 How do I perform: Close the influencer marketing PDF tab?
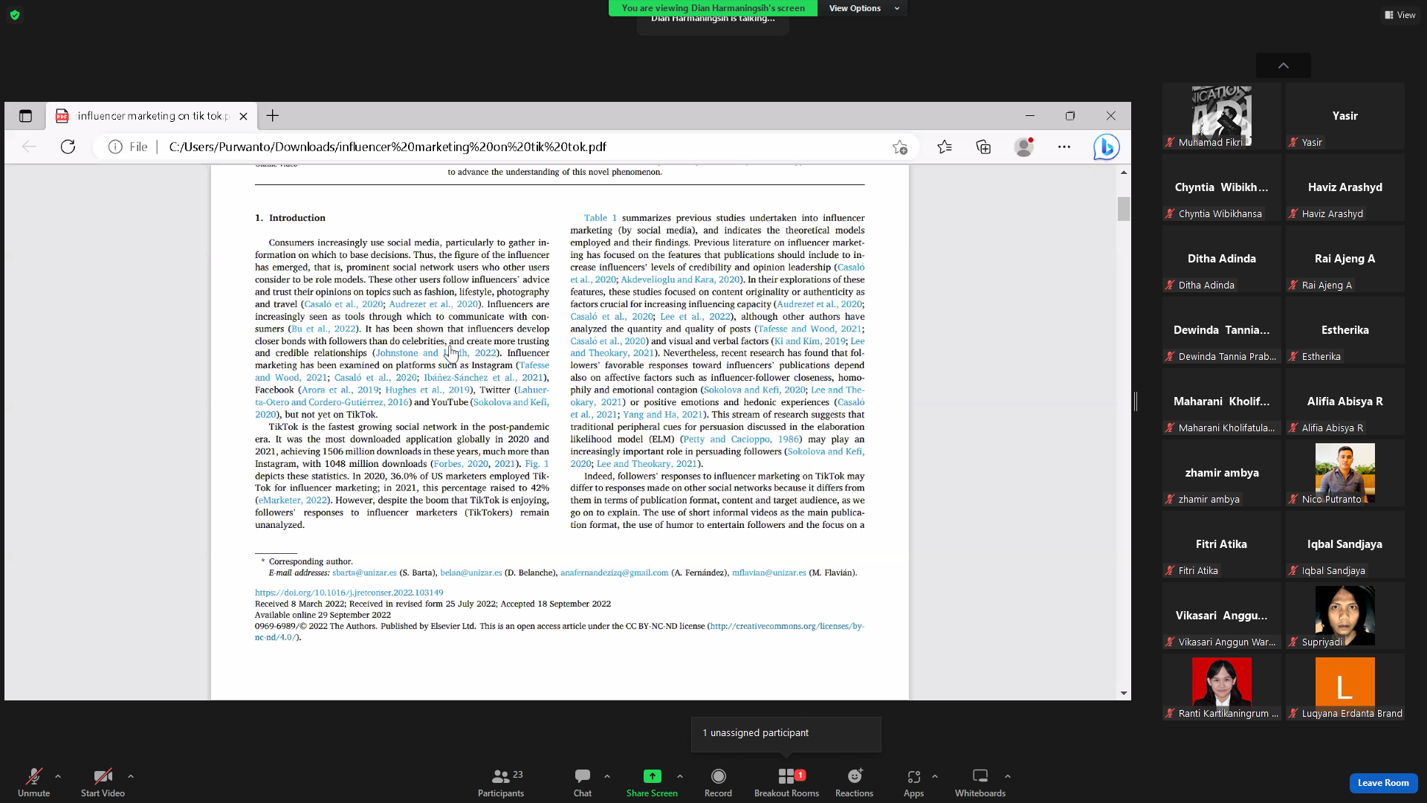click(x=243, y=116)
